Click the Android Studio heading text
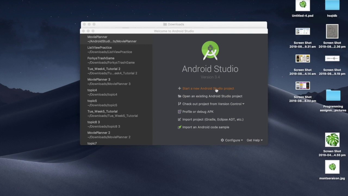This screenshot has height=196, width=348. pyautogui.click(x=210, y=69)
